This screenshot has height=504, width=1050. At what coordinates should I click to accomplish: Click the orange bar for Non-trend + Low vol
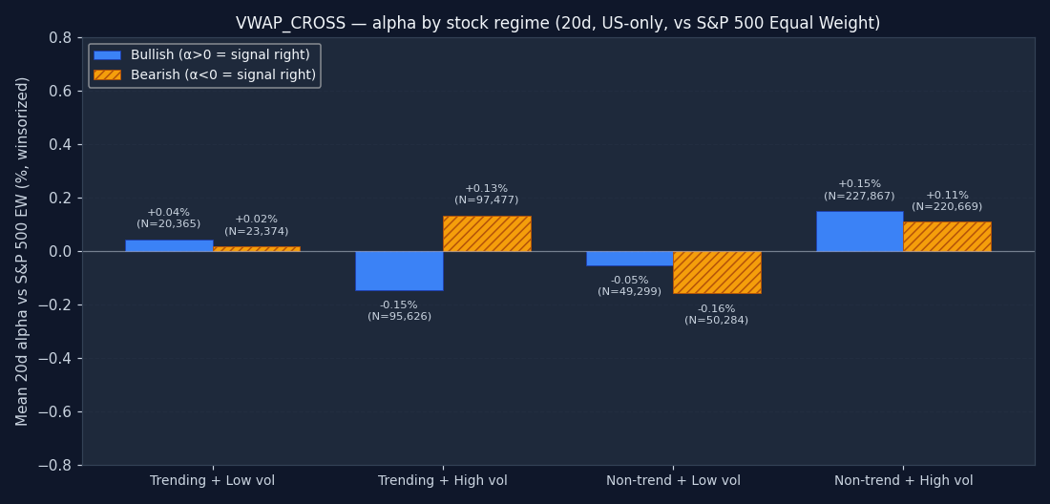pyautogui.click(x=717, y=272)
